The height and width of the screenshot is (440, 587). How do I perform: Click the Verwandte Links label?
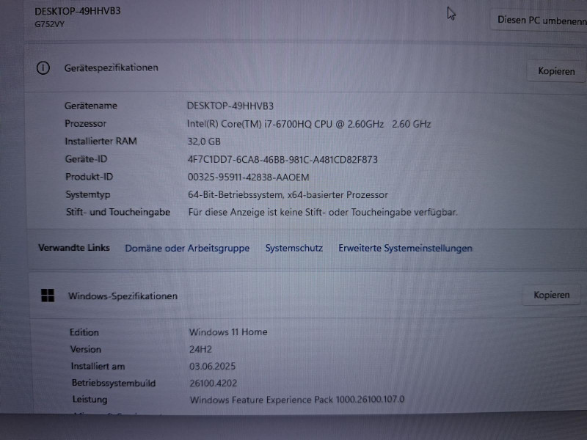[74, 248]
